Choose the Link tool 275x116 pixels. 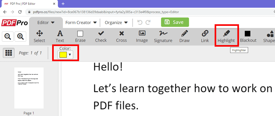click(205, 36)
